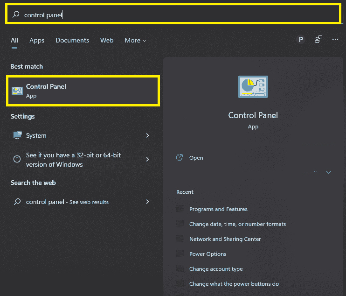The image size is (346, 296).
Task: Open Programs and Features from Recent
Action: coord(218,209)
